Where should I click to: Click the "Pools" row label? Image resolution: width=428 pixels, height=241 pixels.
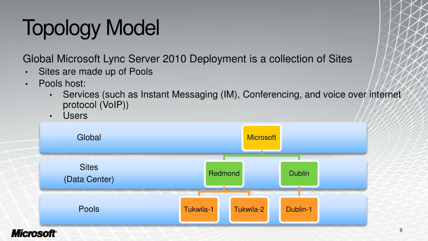(x=89, y=209)
